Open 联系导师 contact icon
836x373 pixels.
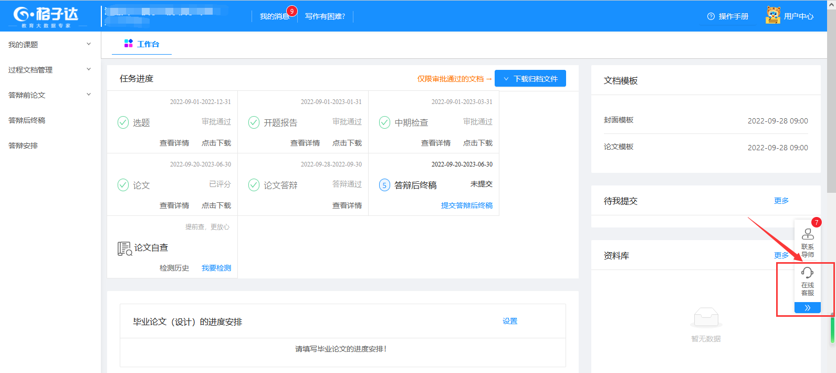tap(808, 234)
